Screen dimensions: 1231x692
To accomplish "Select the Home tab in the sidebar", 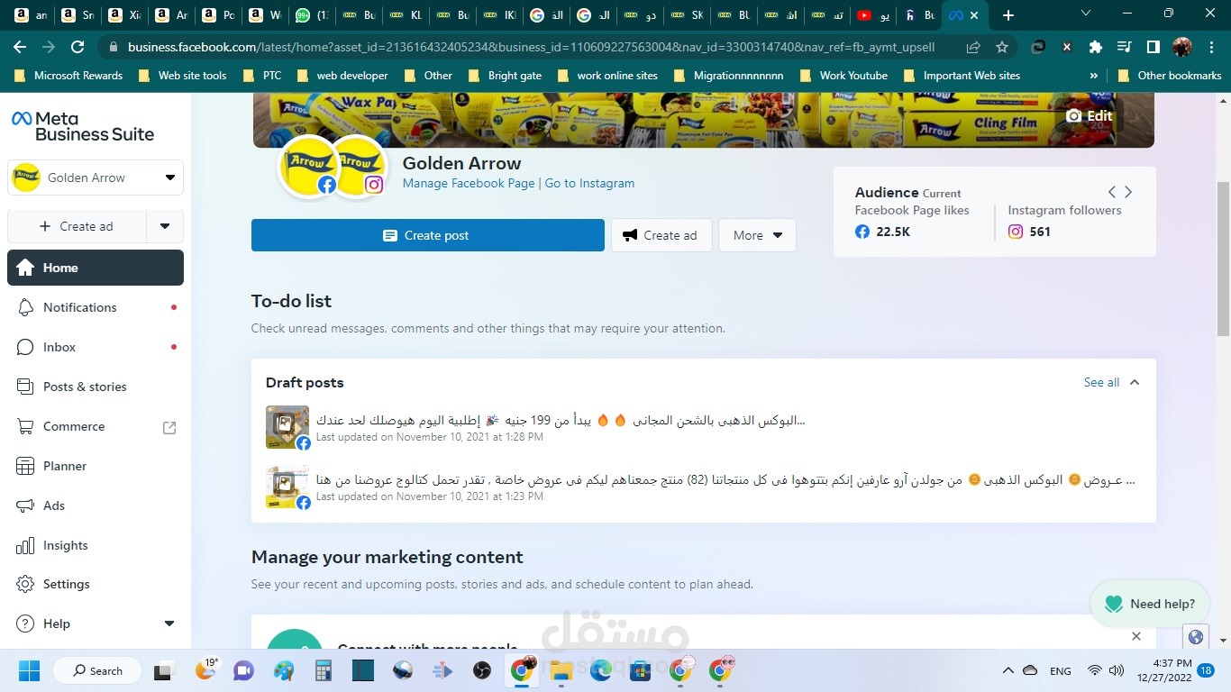I will coord(60,268).
